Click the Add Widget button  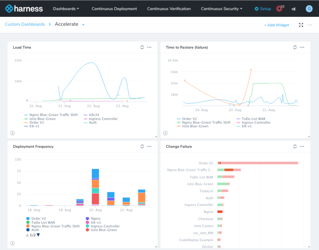point(276,25)
